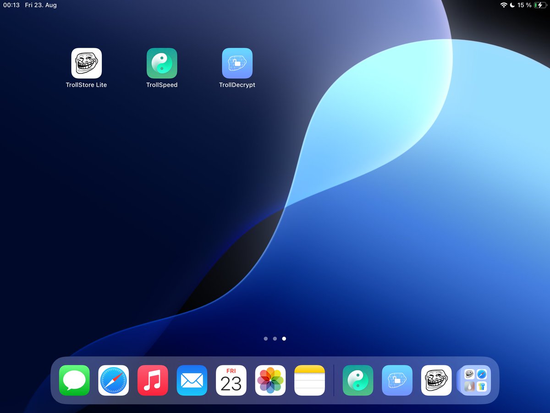Image resolution: width=550 pixels, height=413 pixels.
Task: Tap the Do Not Disturb moon icon
Action: [x=512, y=5]
